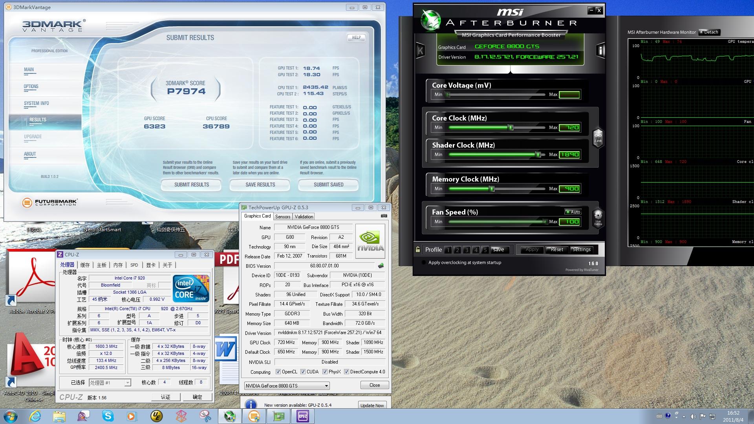Switch to Sensors tab in GPU-Z

coord(283,217)
